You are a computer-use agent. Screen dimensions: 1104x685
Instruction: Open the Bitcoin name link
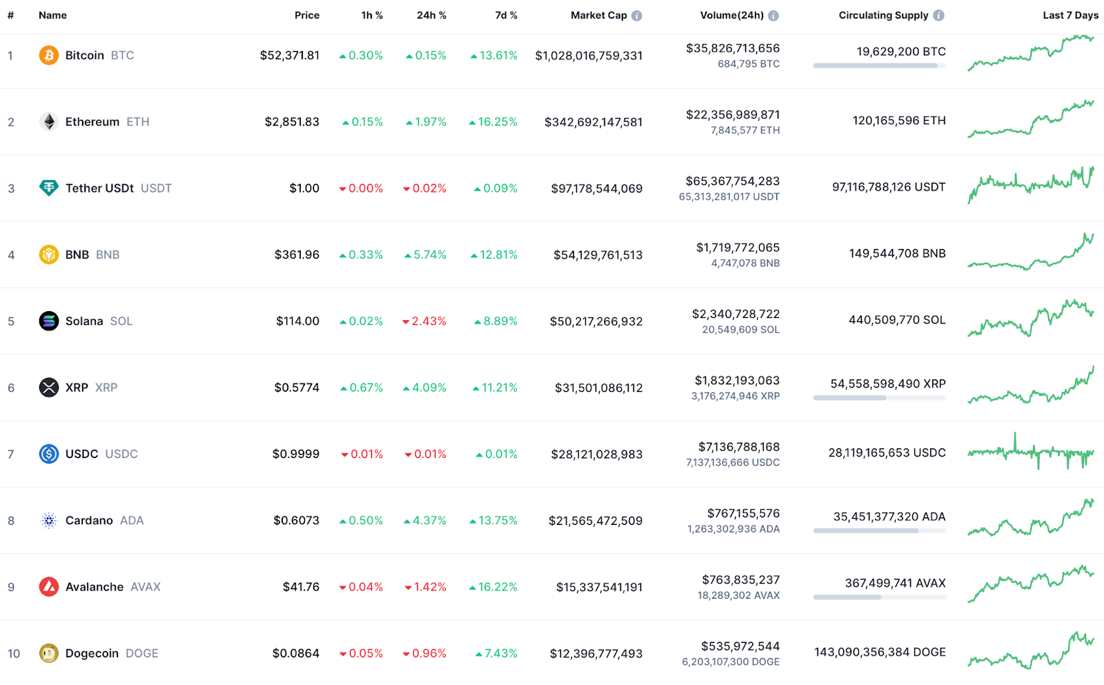(84, 55)
